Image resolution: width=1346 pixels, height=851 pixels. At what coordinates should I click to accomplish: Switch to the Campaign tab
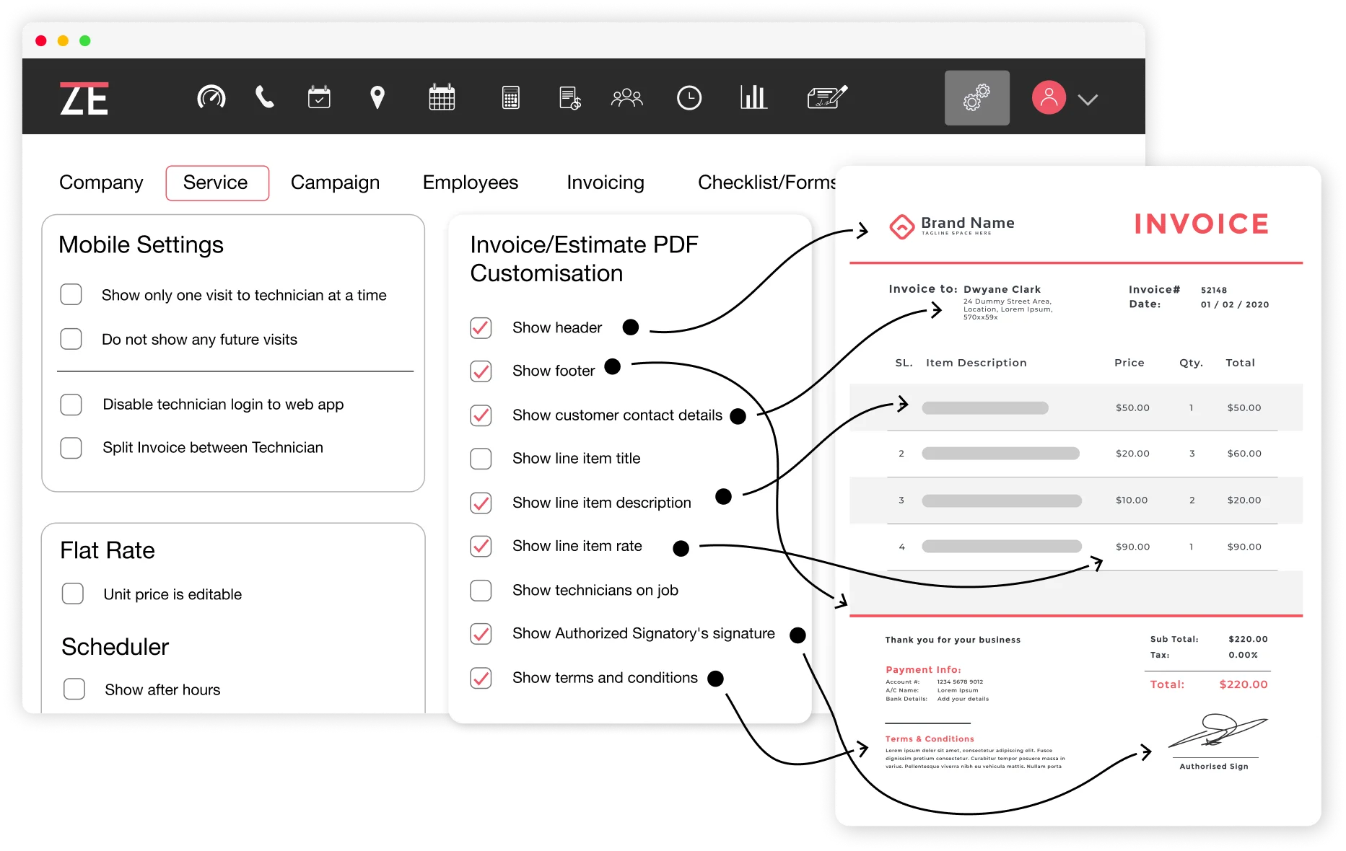[335, 182]
